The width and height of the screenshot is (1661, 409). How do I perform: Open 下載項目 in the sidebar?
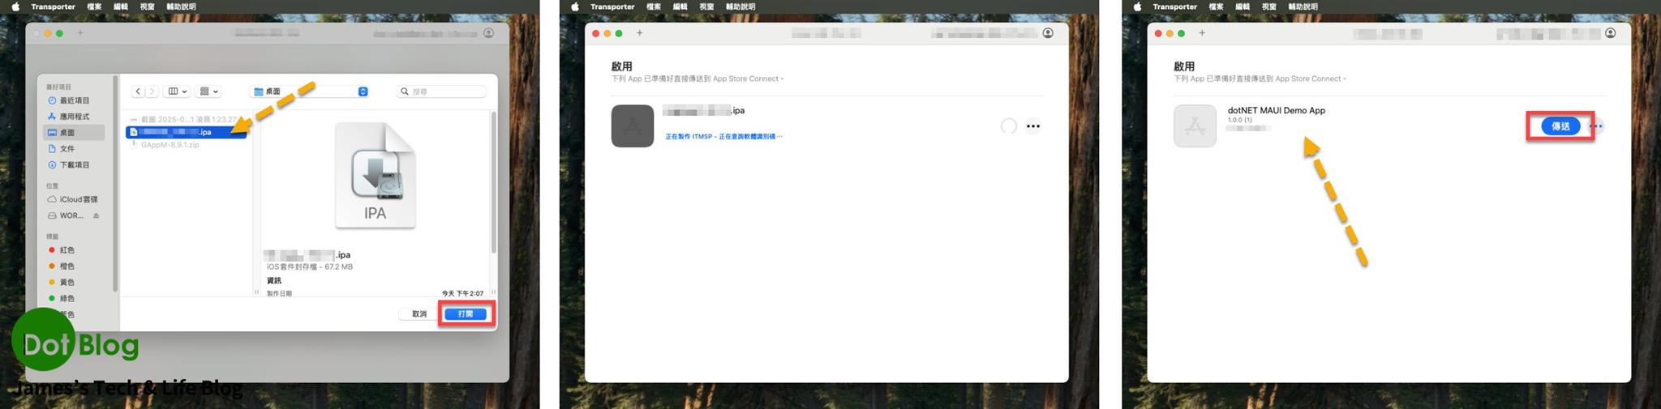click(x=74, y=165)
